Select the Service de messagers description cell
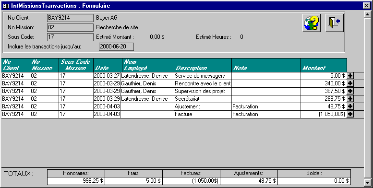The height and width of the screenshot is (188, 373). tap(203, 76)
